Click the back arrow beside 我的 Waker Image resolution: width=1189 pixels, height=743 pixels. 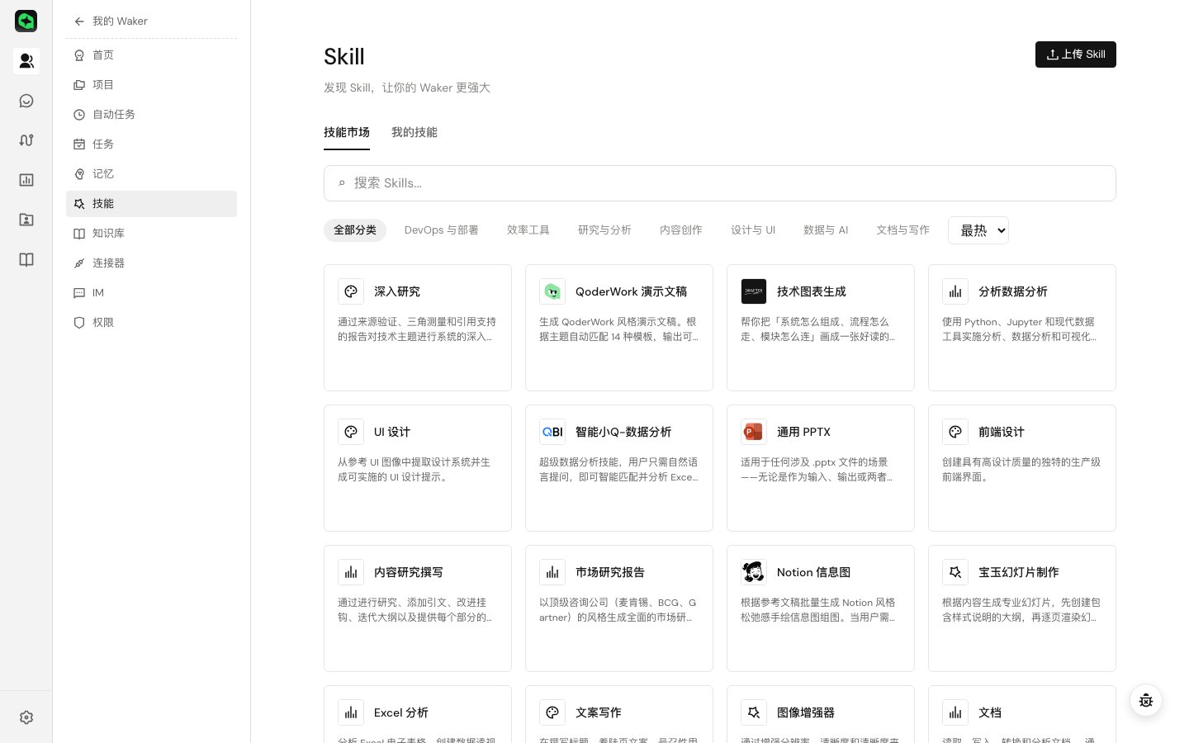tap(79, 21)
